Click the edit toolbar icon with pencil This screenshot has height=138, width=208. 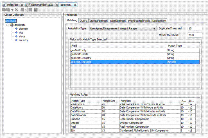coord(30,10)
